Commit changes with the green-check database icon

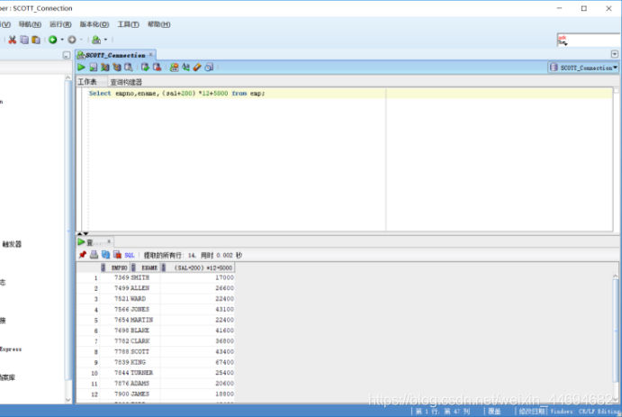pyautogui.click(x=145, y=67)
